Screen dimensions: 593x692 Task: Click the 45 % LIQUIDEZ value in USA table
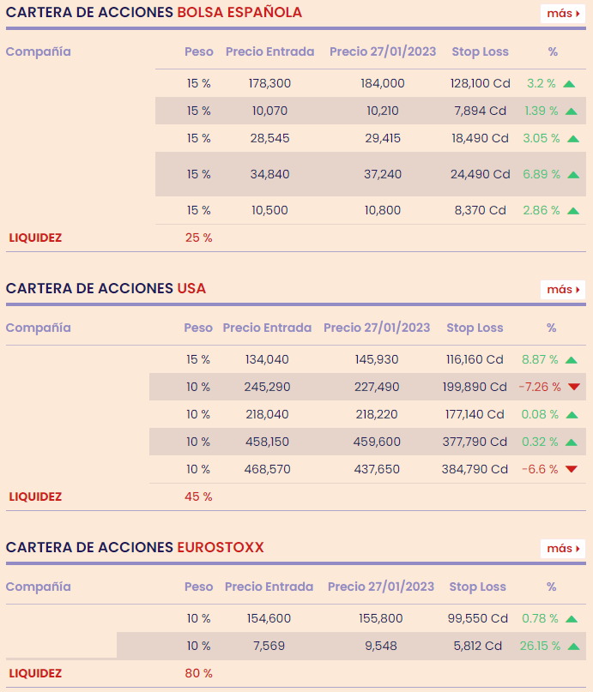pyautogui.click(x=198, y=496)
